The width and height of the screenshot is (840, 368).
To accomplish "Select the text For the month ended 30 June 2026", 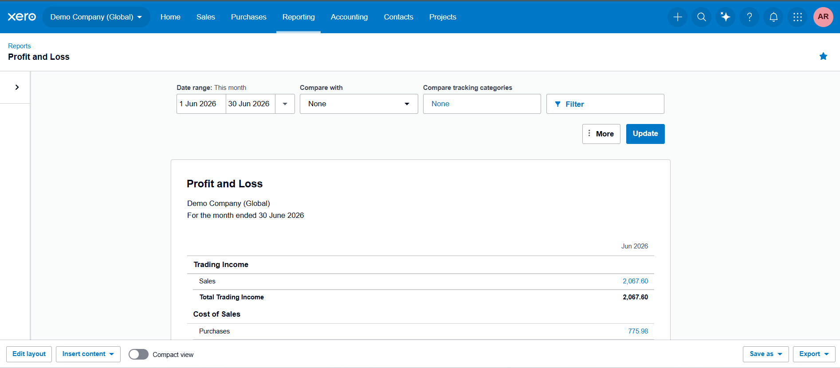I will coord(245,215).
